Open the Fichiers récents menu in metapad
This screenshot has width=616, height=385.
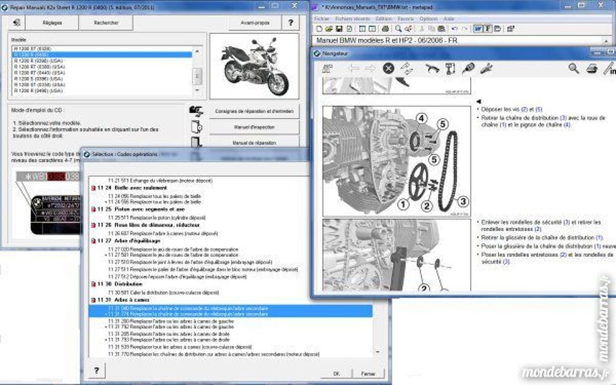(x=352, y=18)
